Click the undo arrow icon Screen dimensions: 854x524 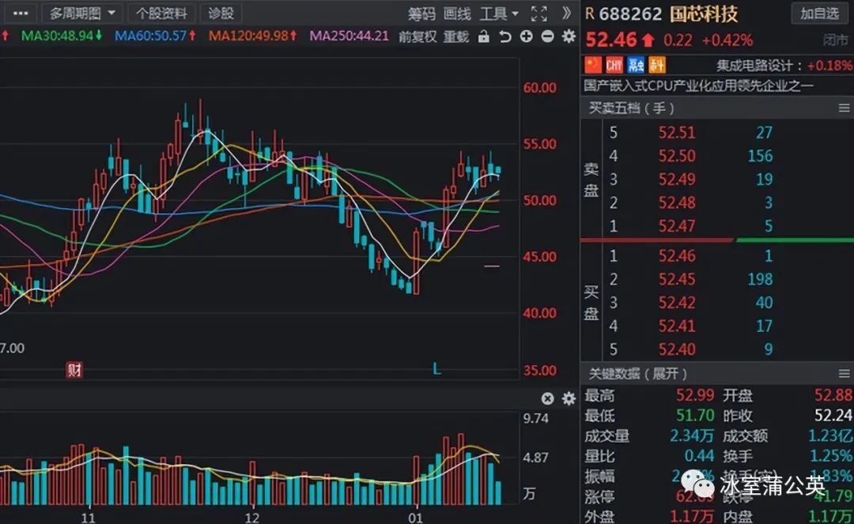tap(504, 36)
